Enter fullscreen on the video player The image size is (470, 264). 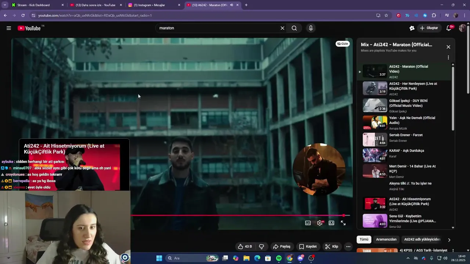(x=343, y=223)
